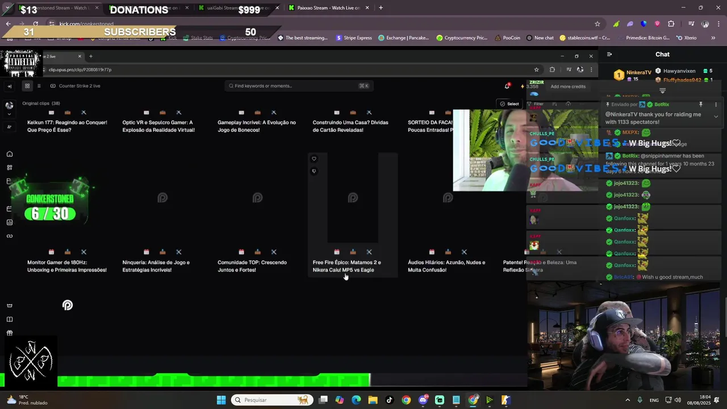
Task: Click the add member sidebar icon
Action: [x=9, y=127]
